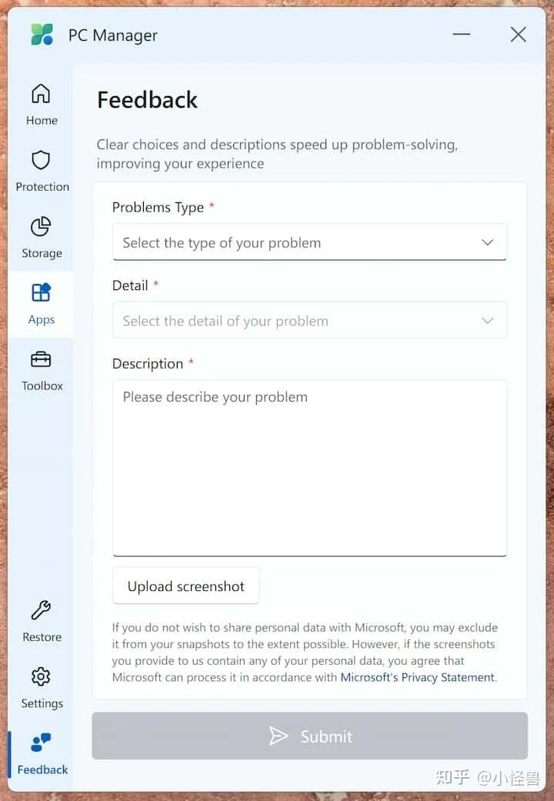Select the Feedback people icon
The height and width of the screenshot is (801, 554).
[41, 743]
